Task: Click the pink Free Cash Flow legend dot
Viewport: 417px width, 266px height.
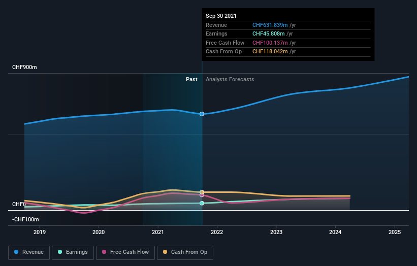Action: (104, 252)
